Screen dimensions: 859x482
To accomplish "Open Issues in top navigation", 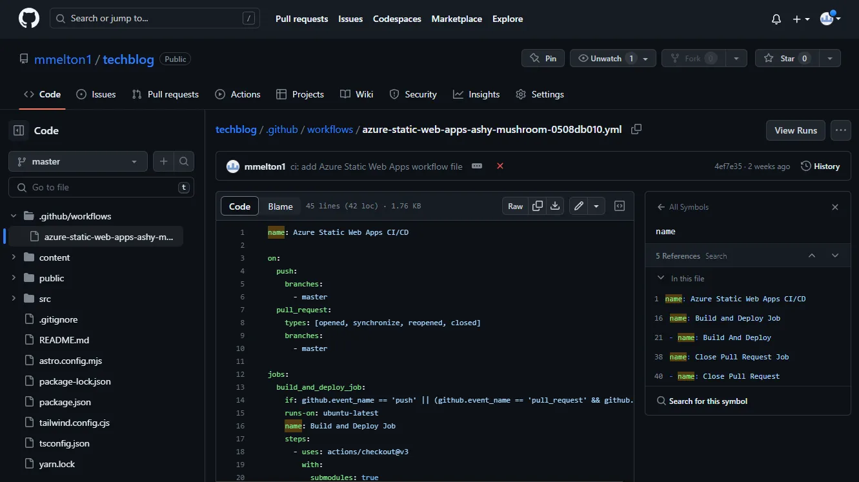I will (x=350, y=19).
